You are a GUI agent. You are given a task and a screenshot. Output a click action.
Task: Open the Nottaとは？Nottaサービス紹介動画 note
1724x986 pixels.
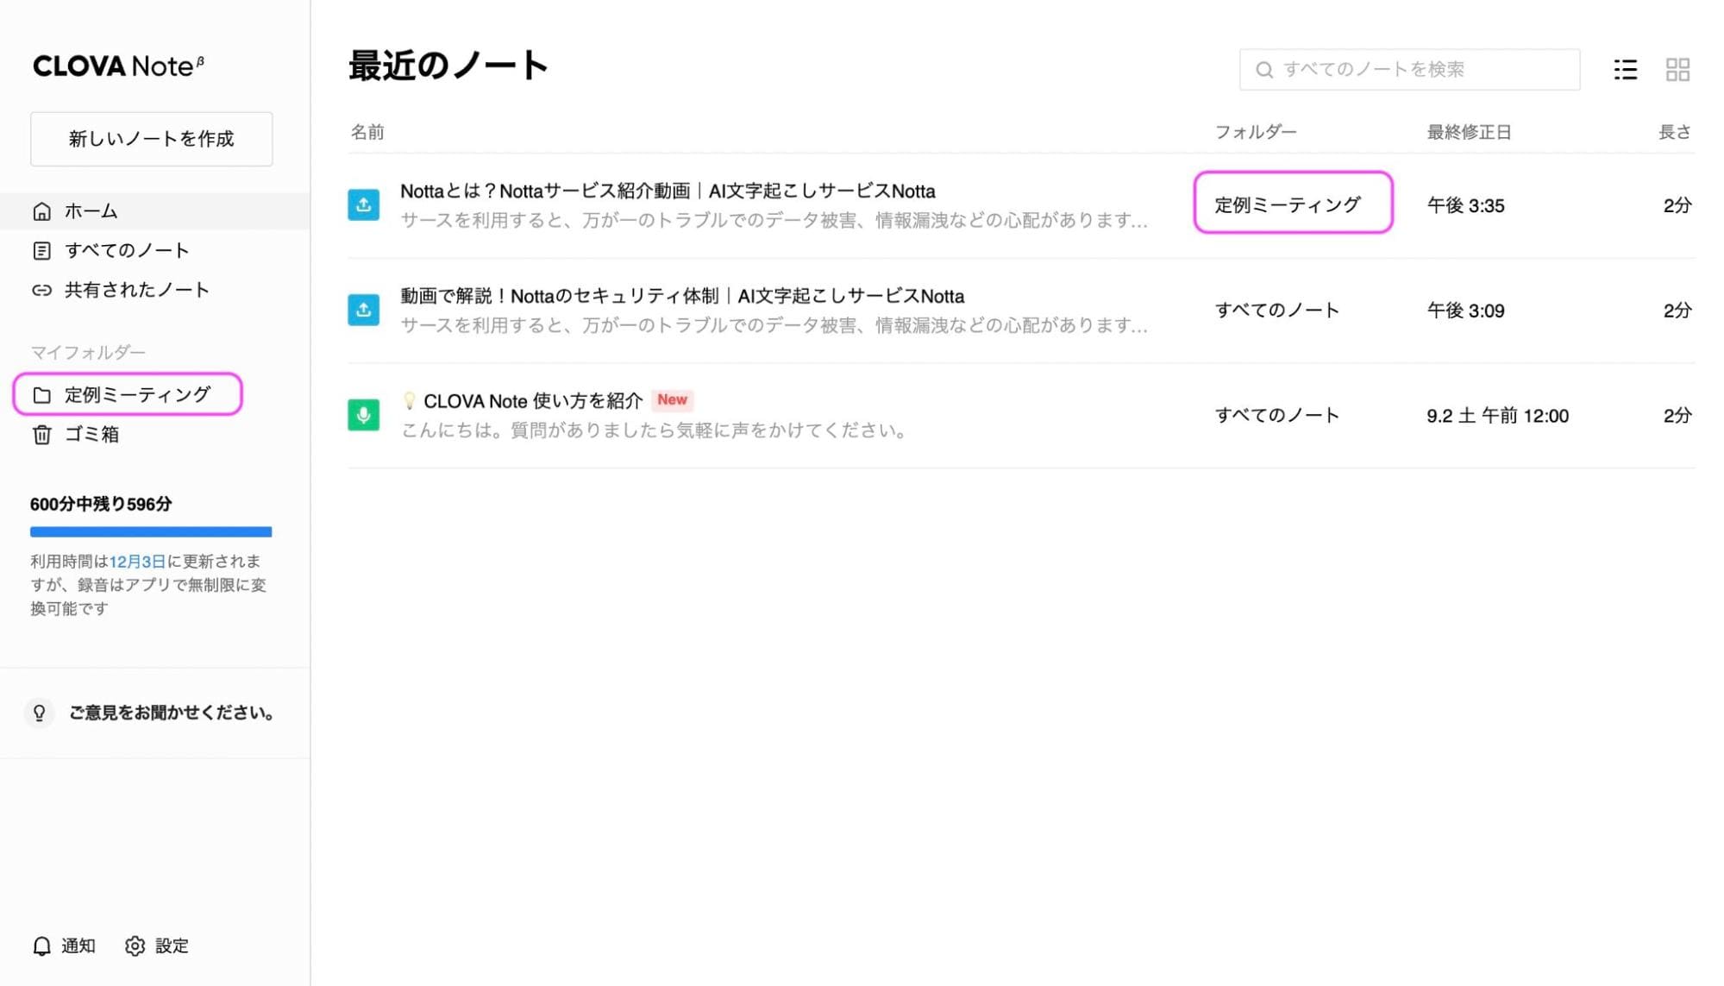668,192
